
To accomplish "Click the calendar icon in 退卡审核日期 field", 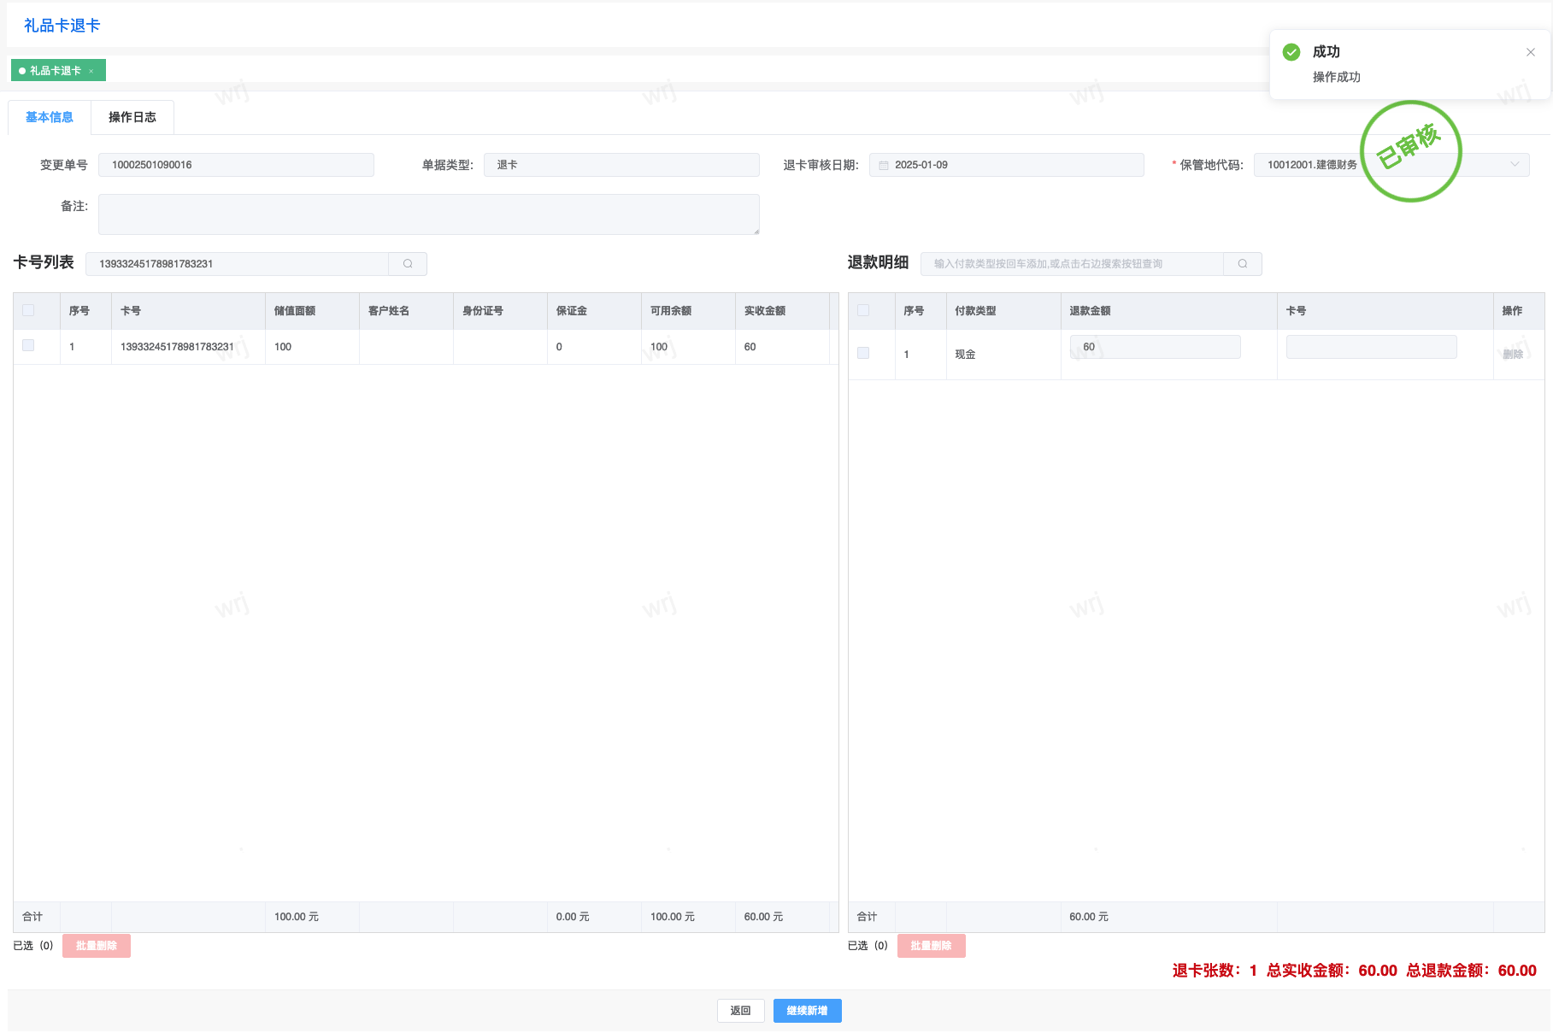I will click(884, 165).
